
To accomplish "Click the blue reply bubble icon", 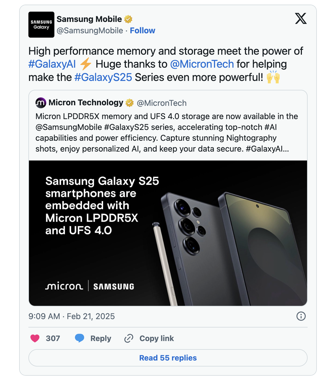I will point(80,338).
